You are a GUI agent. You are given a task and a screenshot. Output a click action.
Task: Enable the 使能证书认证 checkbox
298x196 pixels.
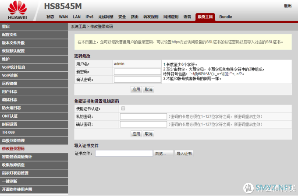pos(123,108)
